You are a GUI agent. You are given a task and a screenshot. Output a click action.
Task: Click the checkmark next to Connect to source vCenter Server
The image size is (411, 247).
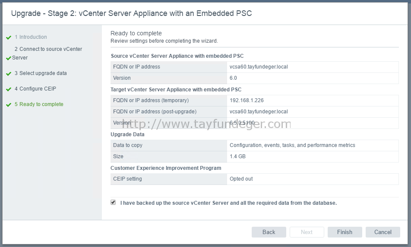click(x=9, y=58)
